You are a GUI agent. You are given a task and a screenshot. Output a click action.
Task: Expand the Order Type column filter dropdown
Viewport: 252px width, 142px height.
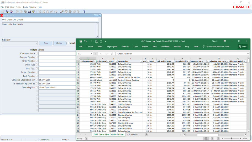coord(107,61)
